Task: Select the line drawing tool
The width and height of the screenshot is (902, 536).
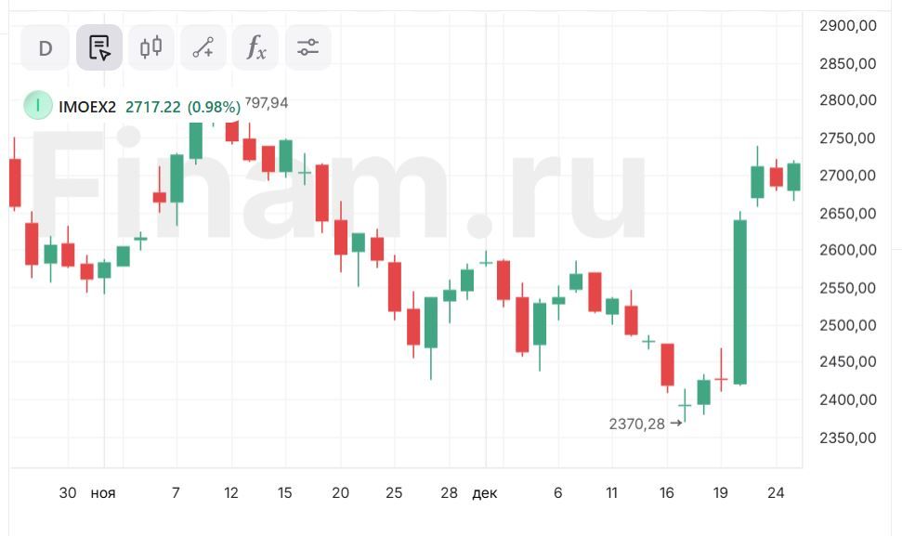Action: coord(203,47)
